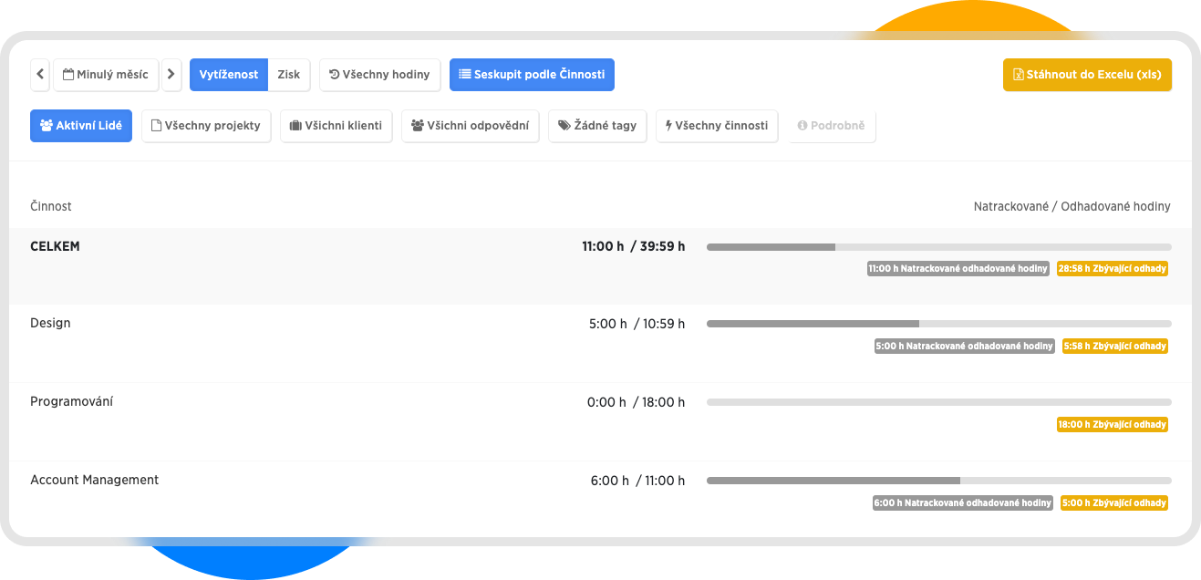Viewport: 1201px width, 580px height.
Task: Click the Excel file icon on download button
Action: (x=1019, y=75)
